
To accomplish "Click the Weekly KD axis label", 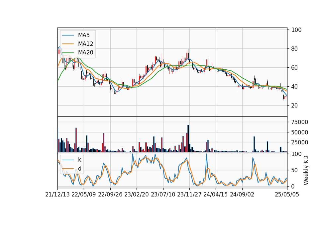I will (x=306, y=170).
